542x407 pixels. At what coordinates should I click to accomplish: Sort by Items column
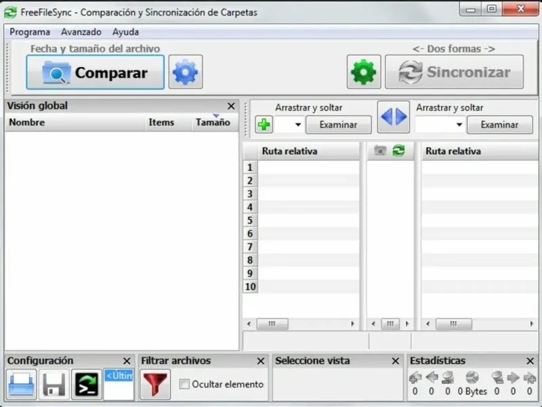coord(167,123)
